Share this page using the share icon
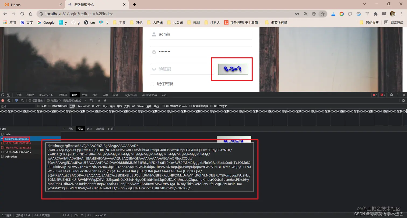This screenshot has width=407, height=218. pos(314,14)
